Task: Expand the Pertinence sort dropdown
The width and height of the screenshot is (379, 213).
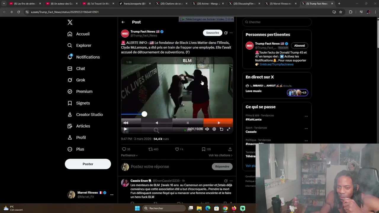Action: (129, 155)
